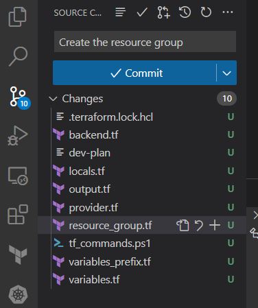Screen dimensions: 258x308
Task: Open the Extensions view icon
Action: point(18,215)
